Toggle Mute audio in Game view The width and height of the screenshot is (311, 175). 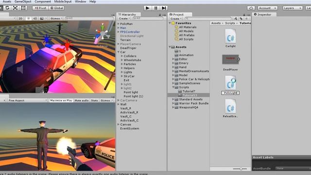pos(82,101)
